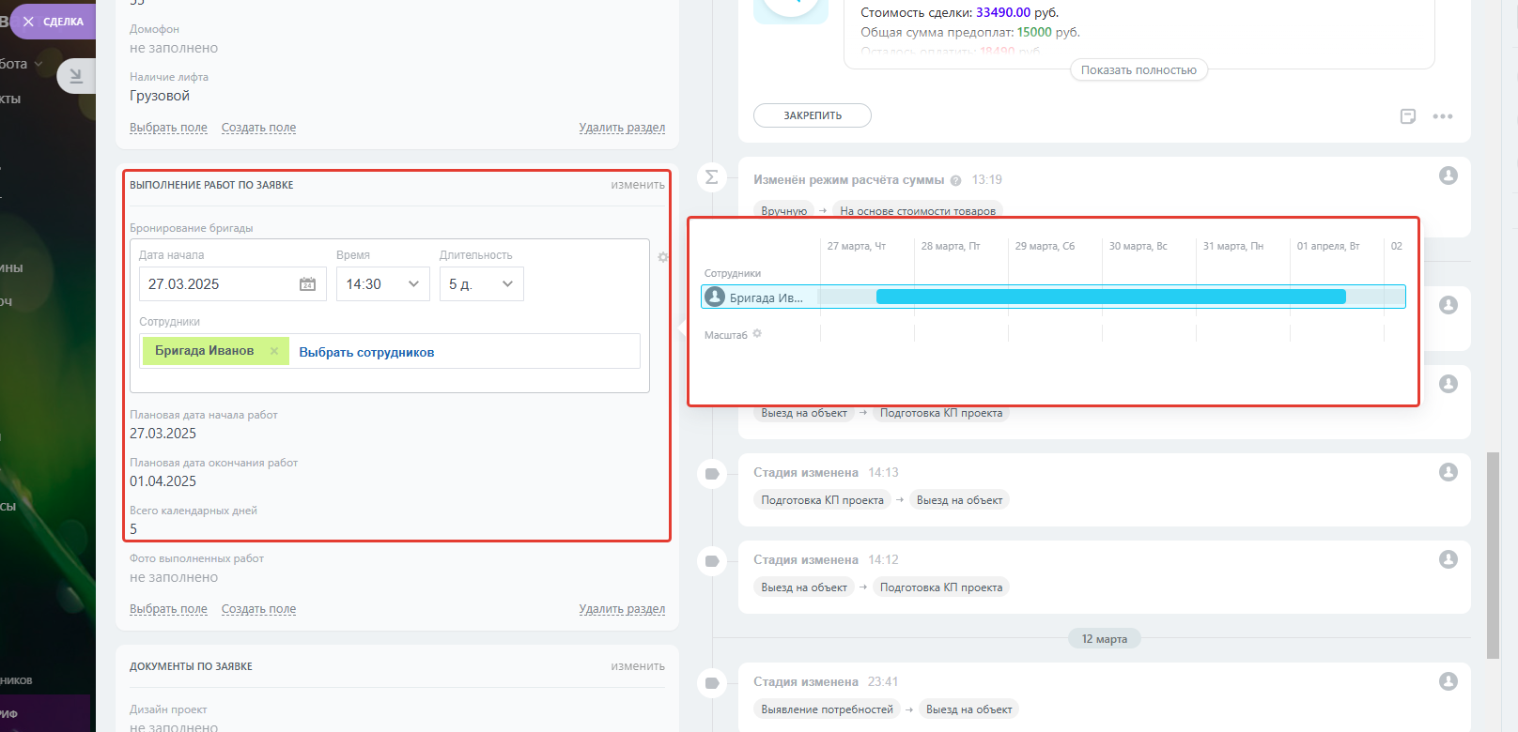Click the blue booking bar for Бригада Ив...

[x=1110, y=297]
